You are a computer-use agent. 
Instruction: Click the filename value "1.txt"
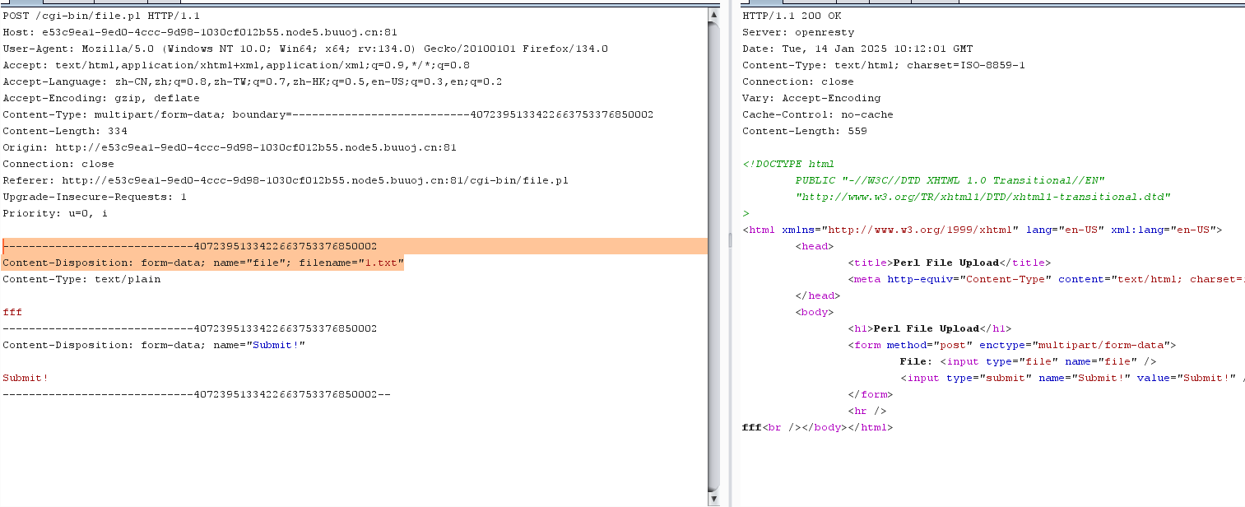[384, 263]
